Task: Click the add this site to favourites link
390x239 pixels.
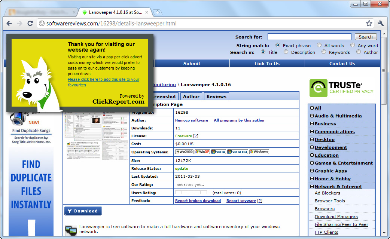Action: coord(103,82)
